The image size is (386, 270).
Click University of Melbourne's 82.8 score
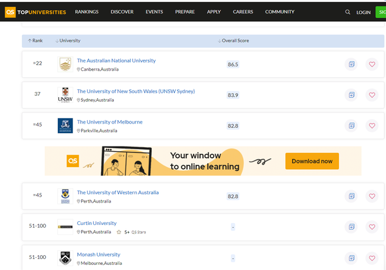[x=233, y=126]
